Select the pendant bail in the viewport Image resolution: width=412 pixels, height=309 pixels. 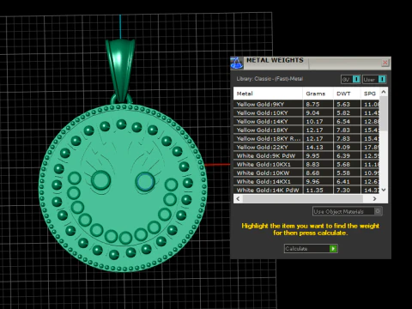(120, 70)
